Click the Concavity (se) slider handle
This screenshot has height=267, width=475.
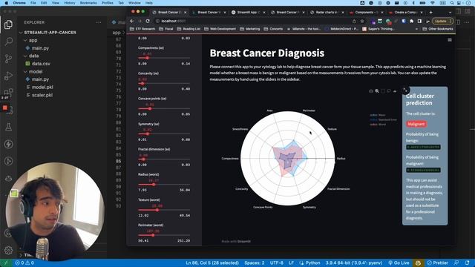point(142,83)
